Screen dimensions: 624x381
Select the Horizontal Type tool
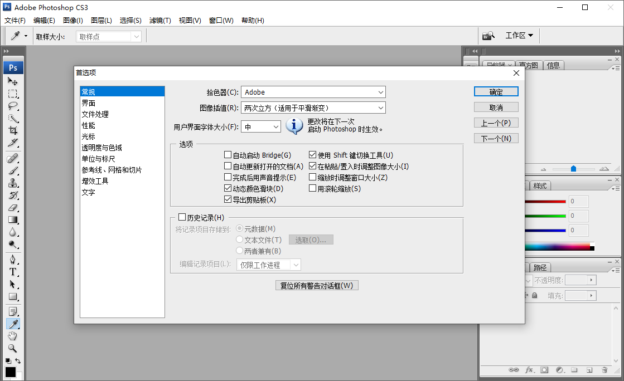click(12, 271)
